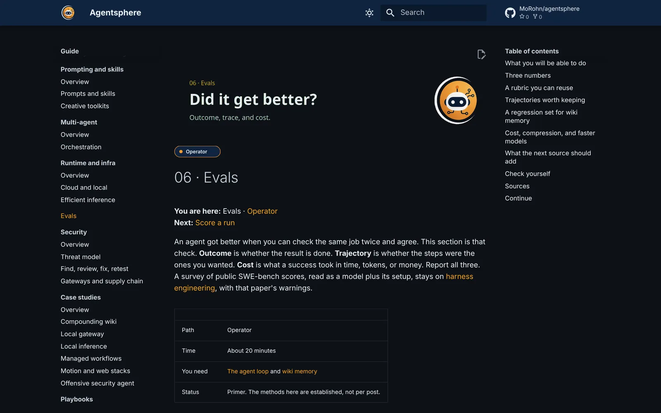Screen dimensions: 661x413
Task: Select Evals in the sidebar
Action: [x=69, y=216]
